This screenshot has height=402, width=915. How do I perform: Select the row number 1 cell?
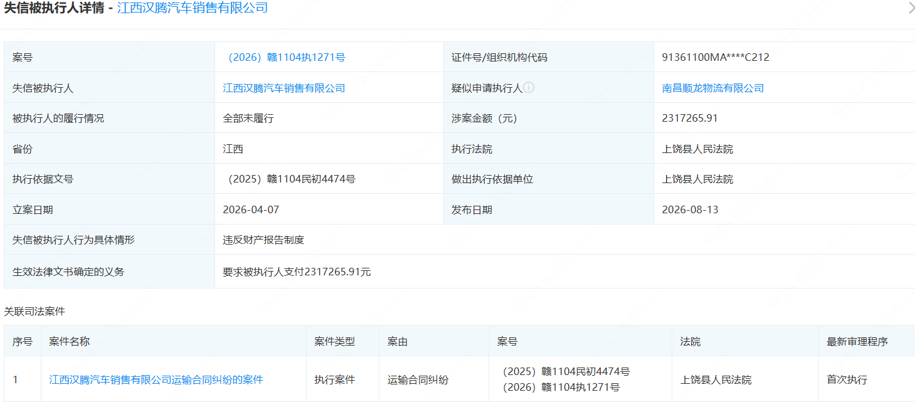pyautogui.click(x=15, y=379)
